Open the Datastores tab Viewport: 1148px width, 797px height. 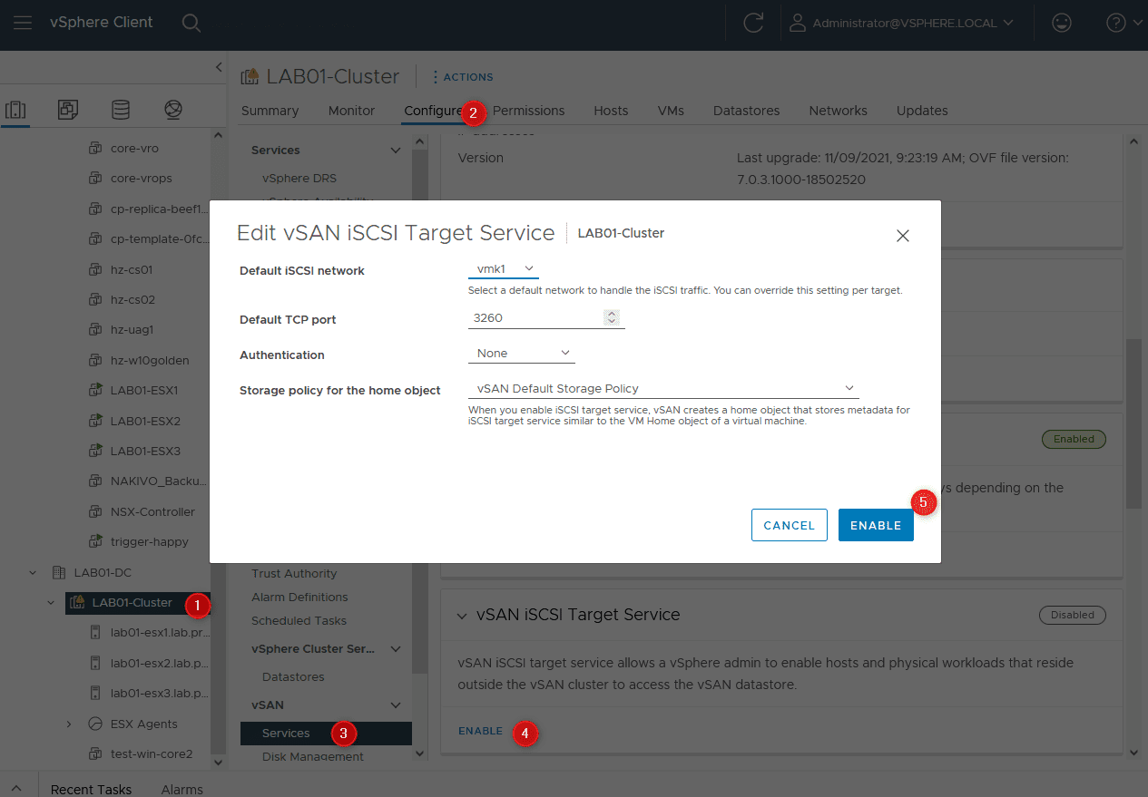[x=746, y=111]
